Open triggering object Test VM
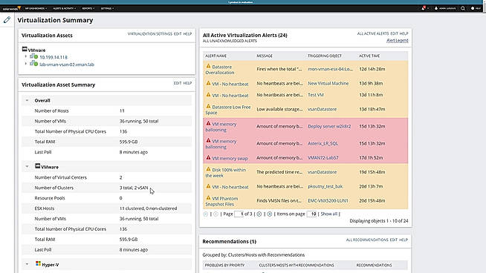 pos(316,95)
